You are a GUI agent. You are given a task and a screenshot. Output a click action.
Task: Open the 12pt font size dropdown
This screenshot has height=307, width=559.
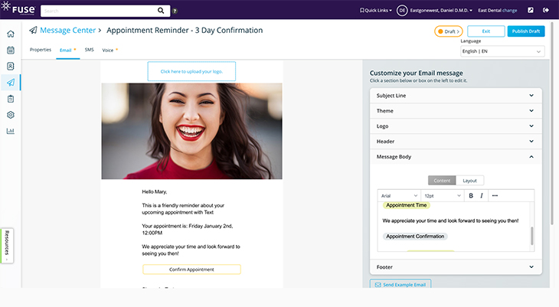pyautogui.click(x=442, y=195)
